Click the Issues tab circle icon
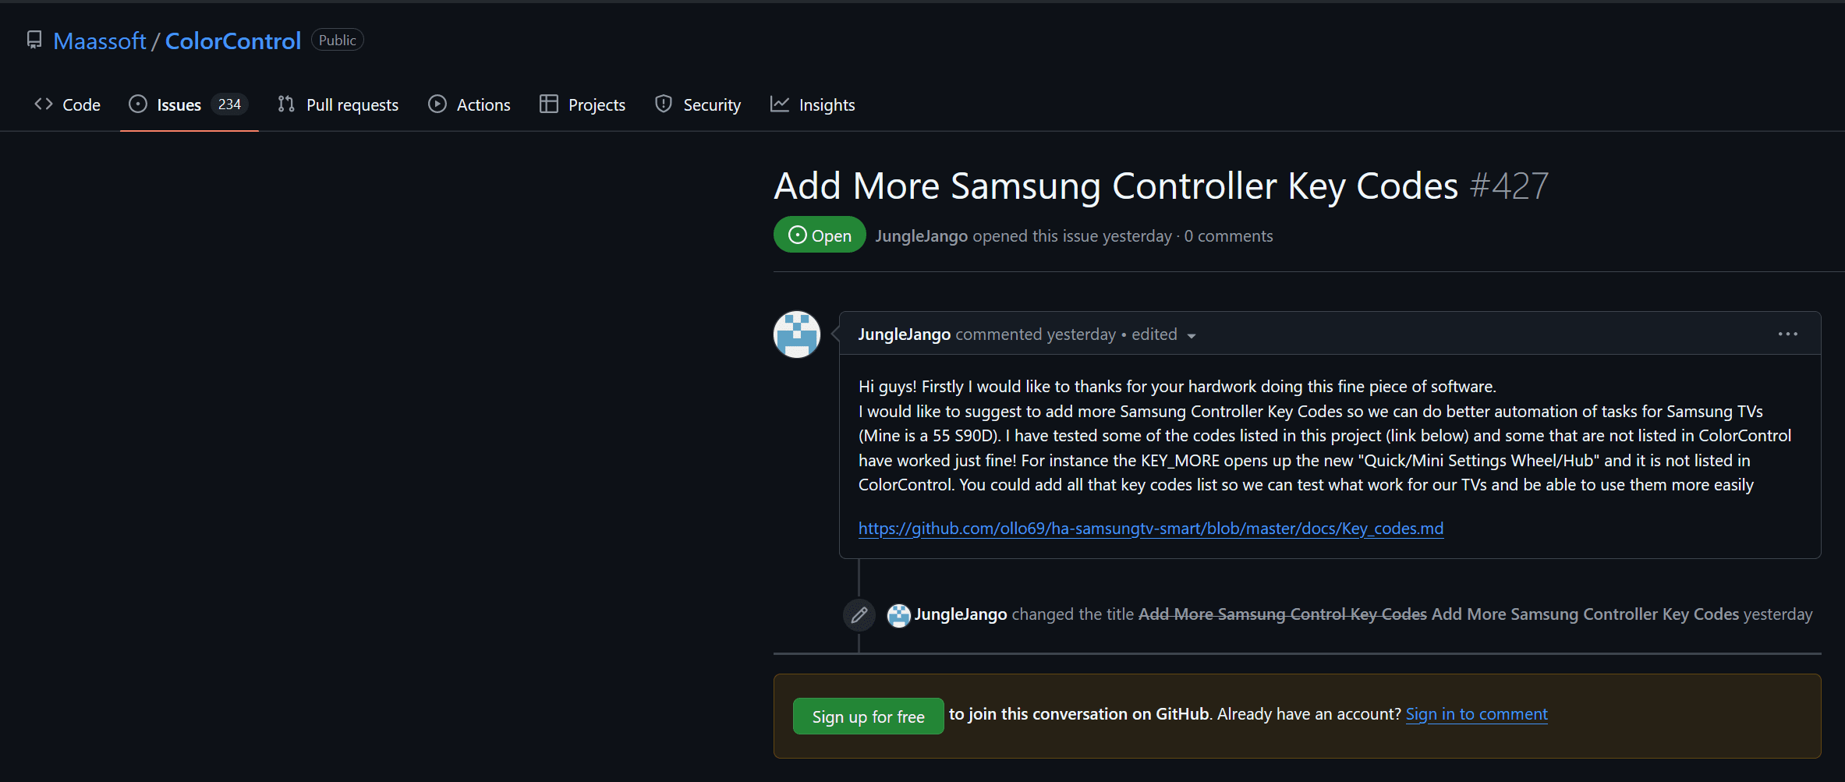The height and width of the screenshot is (782, 1845). point(138,104)
